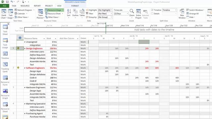Screen dimensions: 212x119
Task: Open the Gantt Chart view button
Action: click(x=4, y=14)
